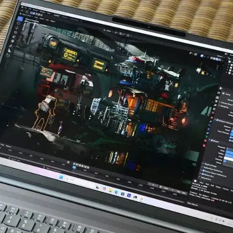This screenshot has width=233, height=233.
Task: Open the Window menu
Action: click(x=43, y=12)
